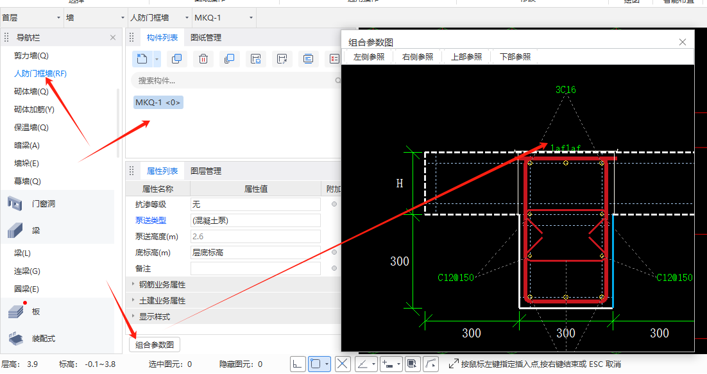Viewport: 707px width, 374px height.
Task: Toggle the 备注 additional radio button
Action: 334,268
